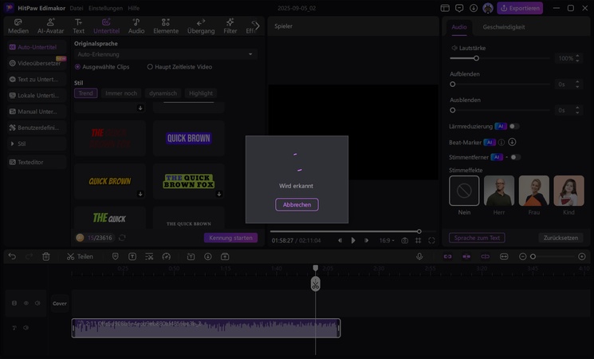Zoom out the timeline with minus icon
The height and width of the screenshot is (359, 594).
tap(522, 257)
